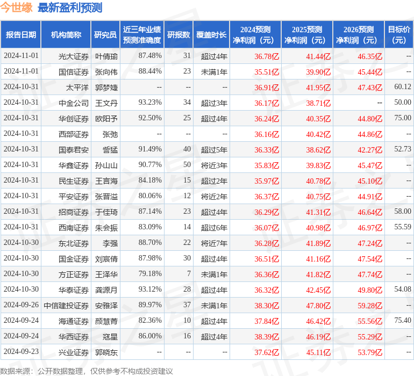Click researcher name 叶倩瑜
Image resolution: width=414 pixels, height=376 pixels.
click(106, 56)
